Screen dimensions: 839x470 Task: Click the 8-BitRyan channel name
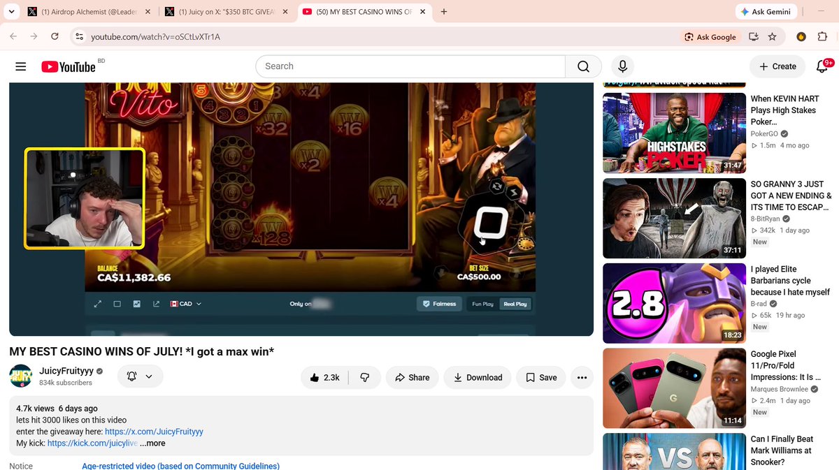[766, 219]
